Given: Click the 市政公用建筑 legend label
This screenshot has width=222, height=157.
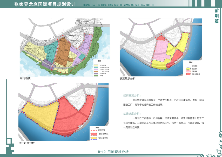Looking at the screenshot, I should point(196,74).
